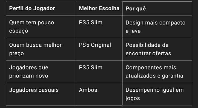Select 'Possibilidade de encontrar ofertas' cell
198x108 pixels.
pos(157,49)
